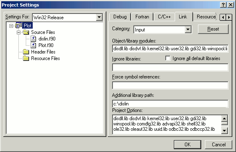Collapse the Plot project tree node

click(11, 26)
